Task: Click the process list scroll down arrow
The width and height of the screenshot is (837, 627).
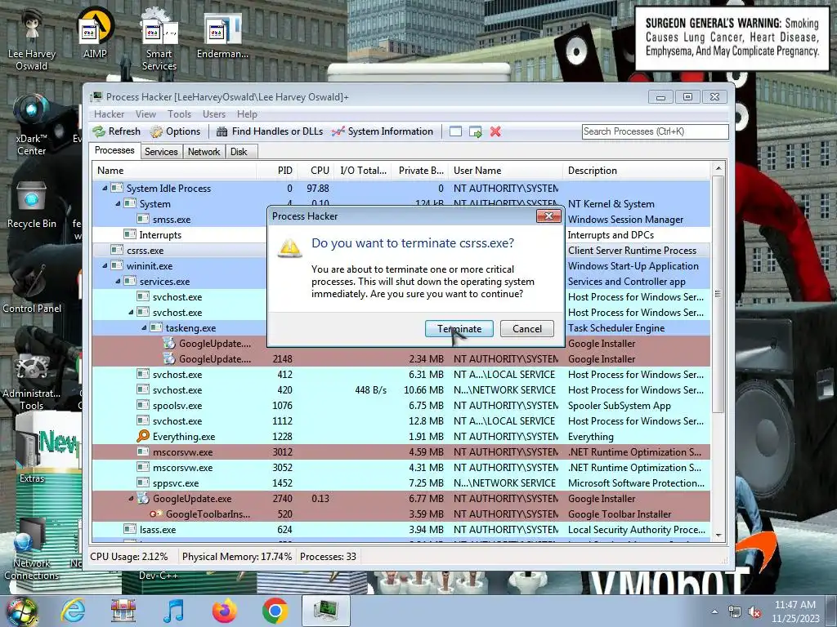Action: (x=718, y=536)
